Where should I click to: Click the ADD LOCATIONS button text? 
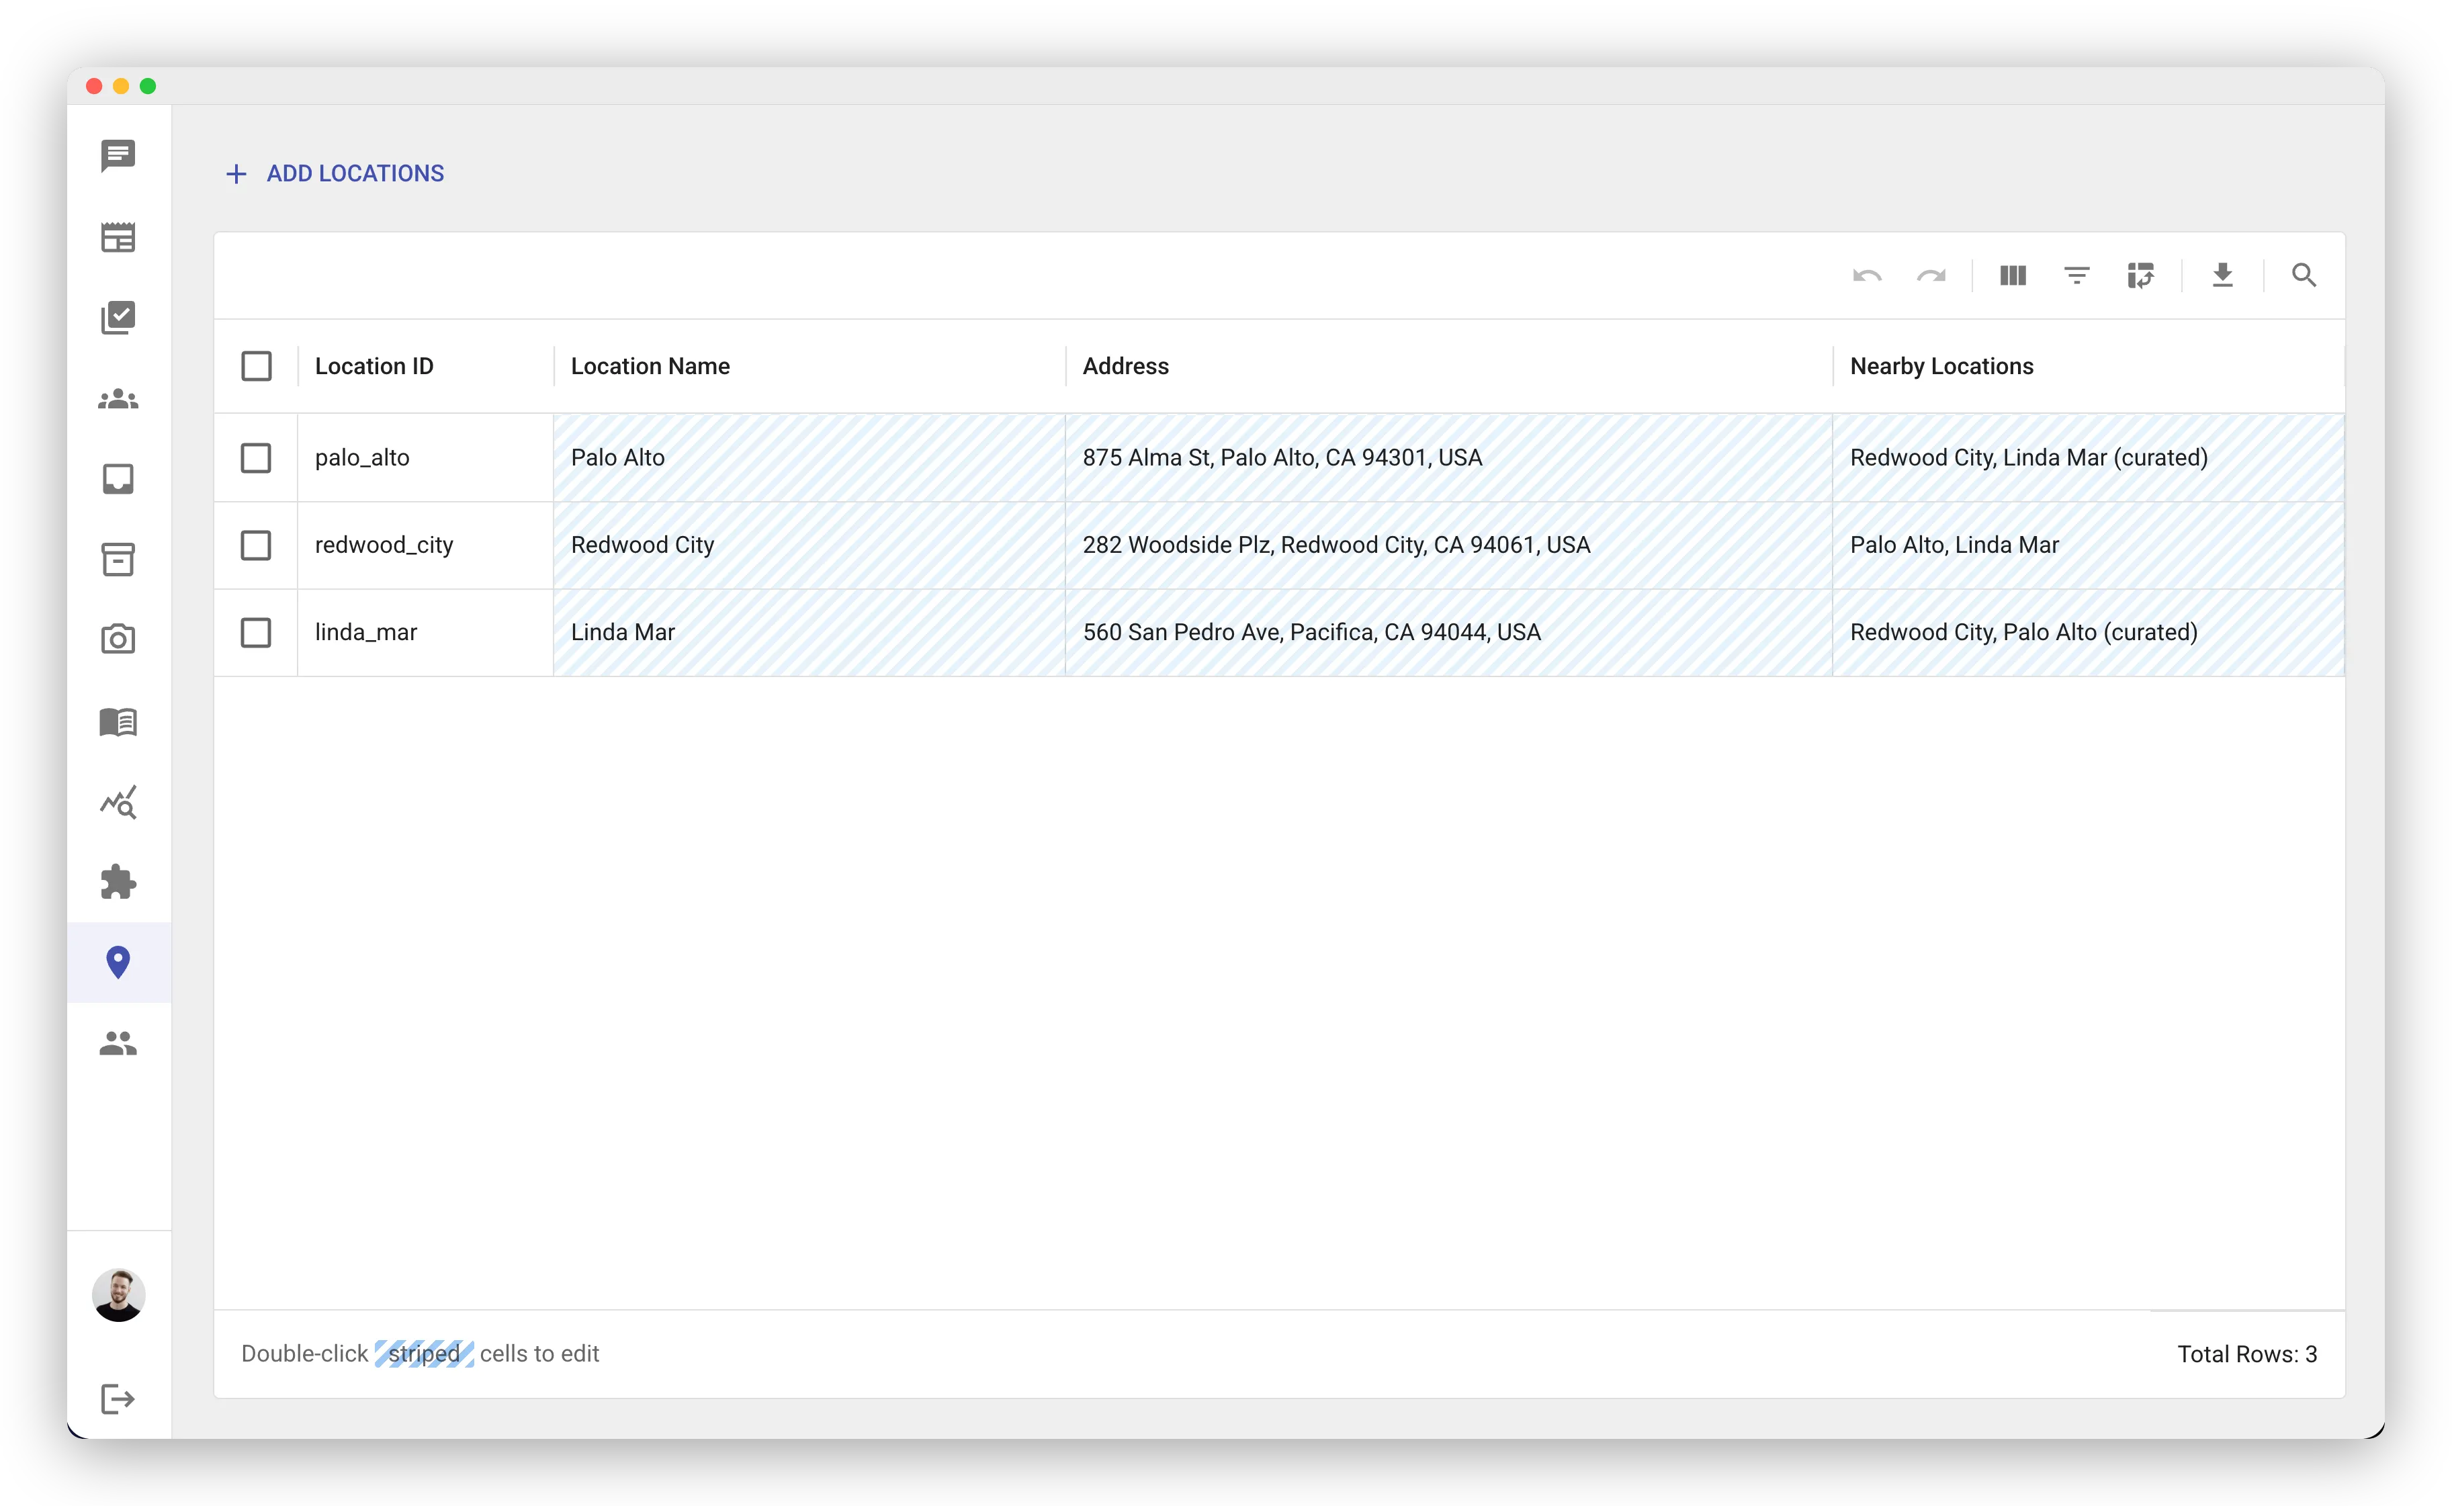pos(355,173)
